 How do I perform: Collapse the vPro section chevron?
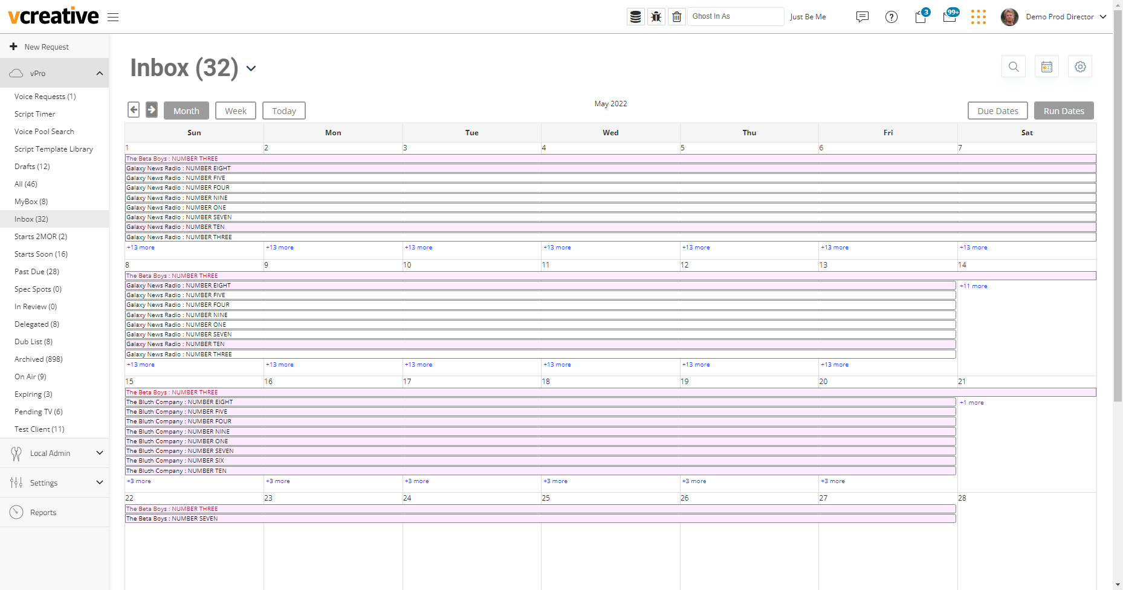click(x=100, y=73)
